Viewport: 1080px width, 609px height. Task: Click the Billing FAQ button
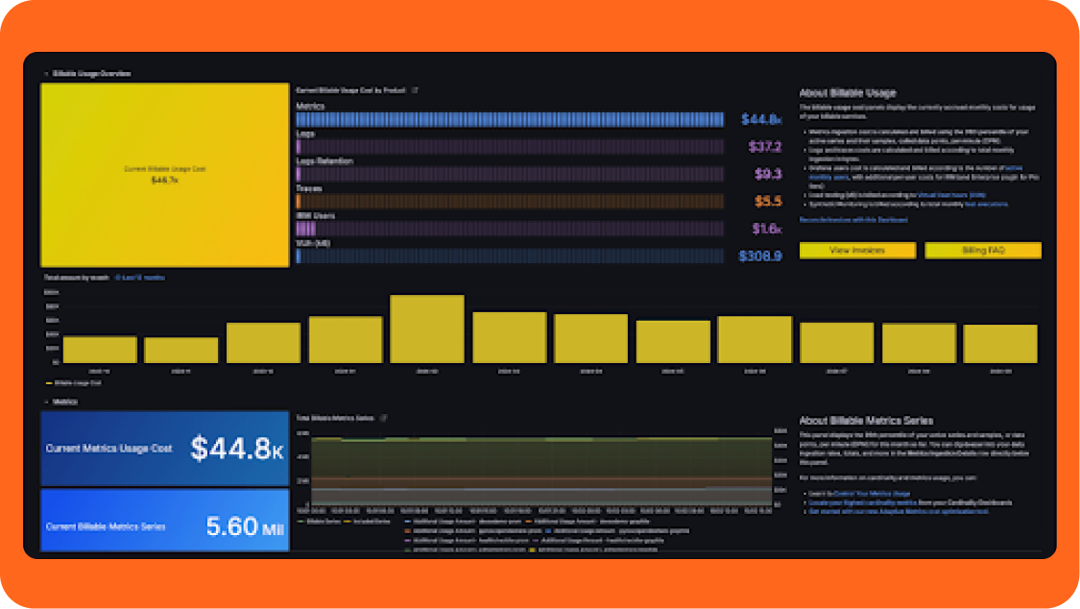tap(982, 251)
